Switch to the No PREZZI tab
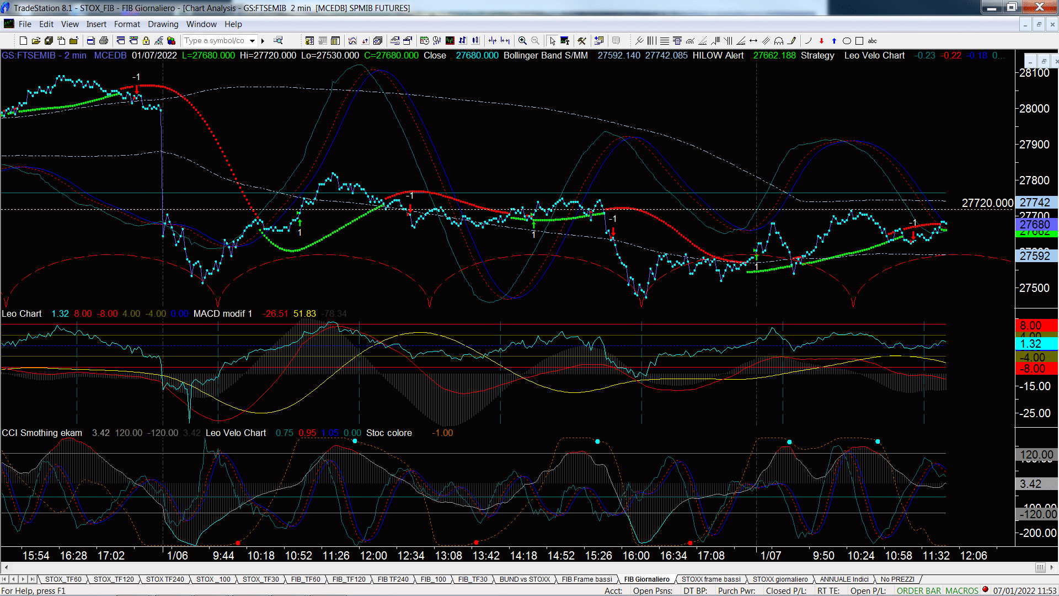 [897, 579]
